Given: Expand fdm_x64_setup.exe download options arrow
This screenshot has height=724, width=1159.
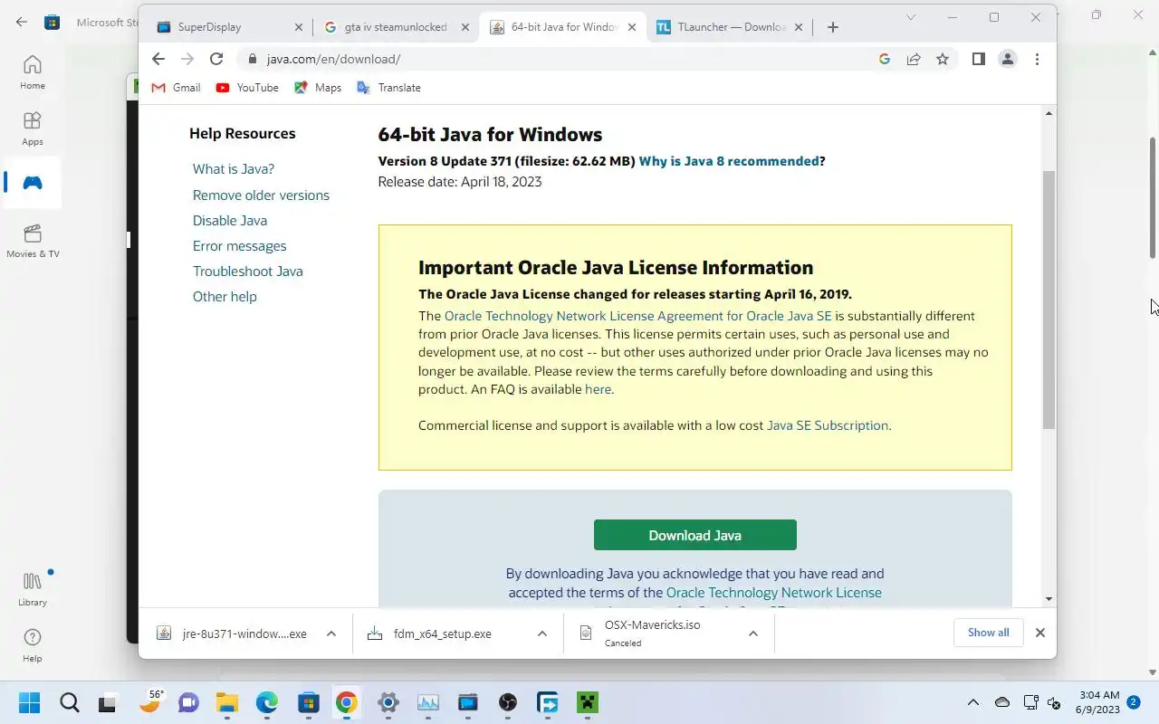Looking at the screenshot, I should (x=542, y=633).
